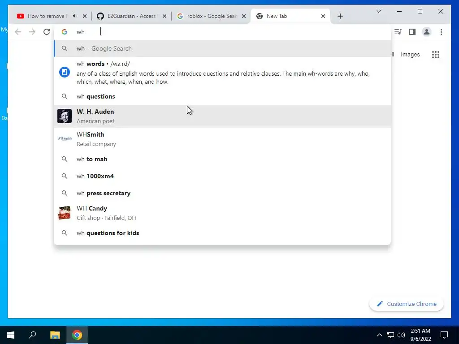Close the E2Guardian GitHub tab

click(x=164, y=16)
